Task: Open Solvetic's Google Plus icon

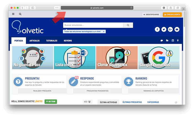Action: coord(170,29)
